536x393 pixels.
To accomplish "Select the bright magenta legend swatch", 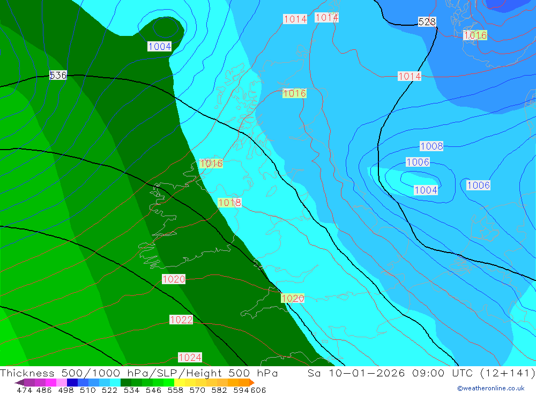I will click(x=51, y=382).
